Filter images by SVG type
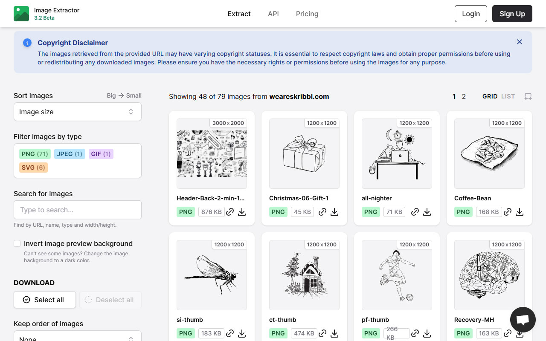Image resolution: width=546 pixels, height=341 pixels. click(33, 167)
